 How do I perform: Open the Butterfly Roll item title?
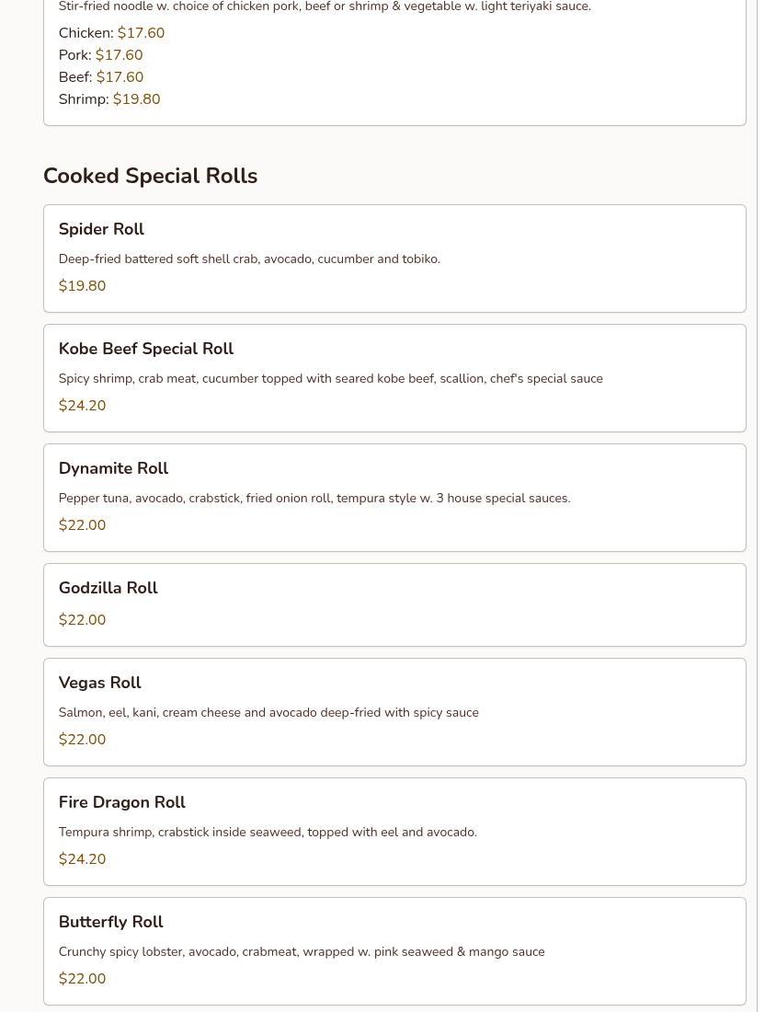(x=110, y=922)
